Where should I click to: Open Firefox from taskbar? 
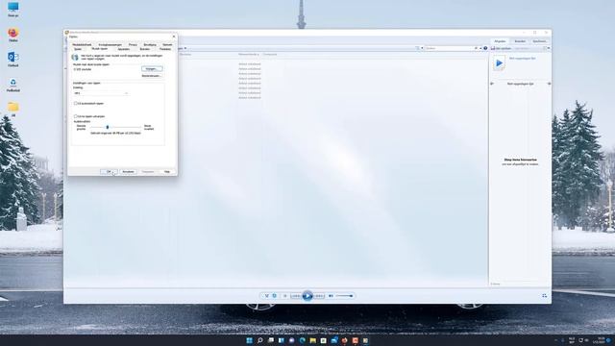(x=345, y=340)
